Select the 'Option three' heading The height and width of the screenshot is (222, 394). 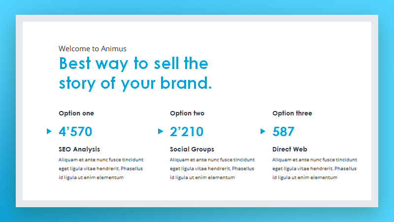coord(292,113)
